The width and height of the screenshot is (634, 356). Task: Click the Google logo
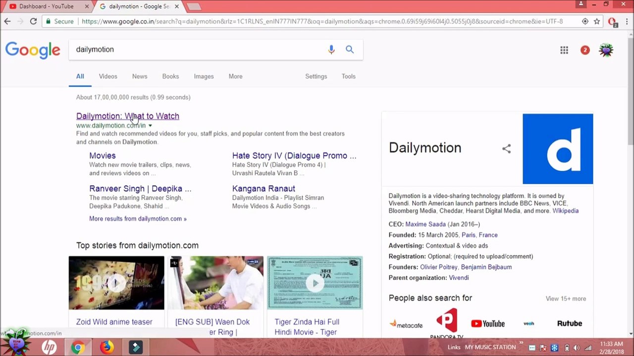[x=33, y=50]
